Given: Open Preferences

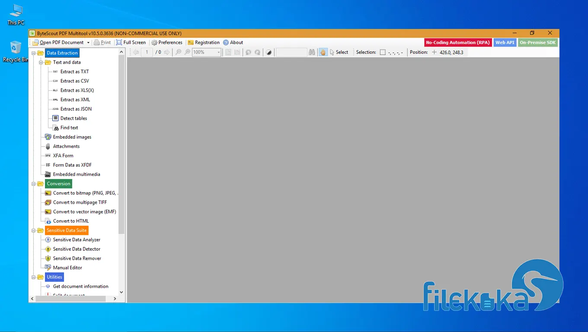Looking at the screenshot, I should (x=167, y=42).
